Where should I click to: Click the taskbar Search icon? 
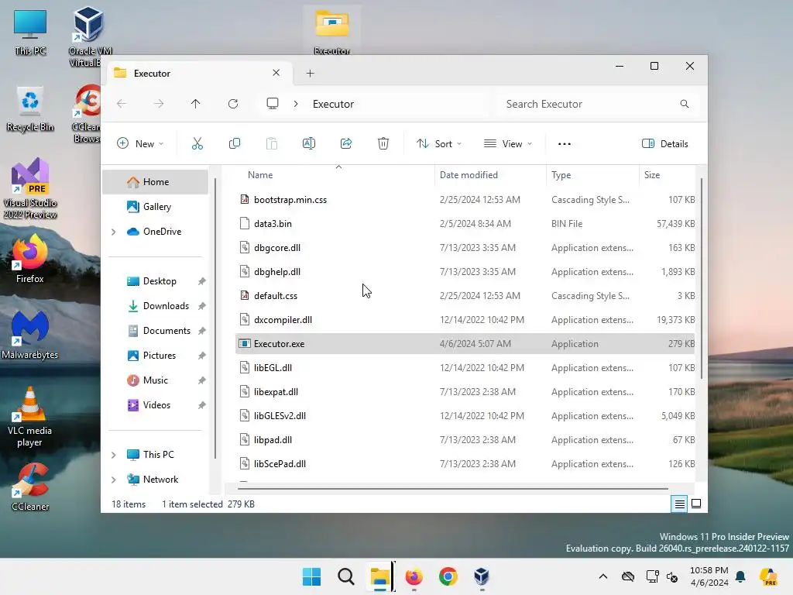tap(346, 576)
